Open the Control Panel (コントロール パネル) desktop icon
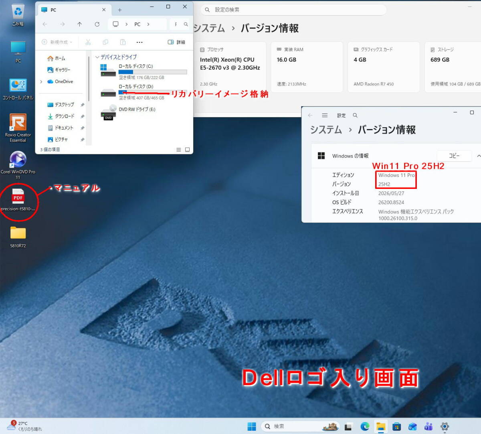This screenshot has height=434, width=481. pyautogui.click(x=18, y=89)
